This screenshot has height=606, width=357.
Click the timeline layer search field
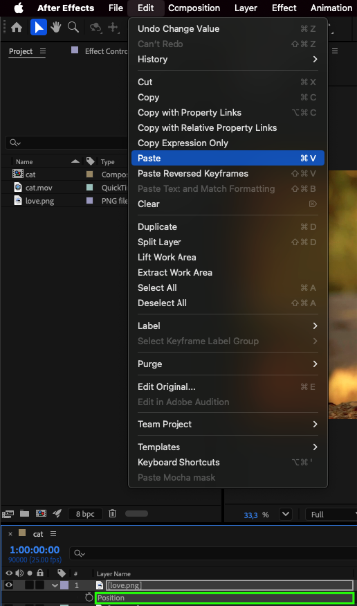[213, 553]
